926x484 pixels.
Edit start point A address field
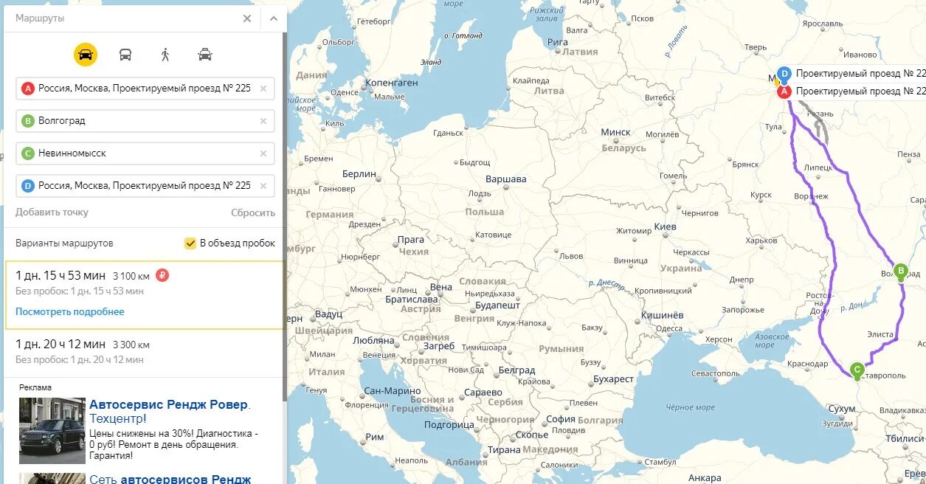[x=145, y=89]
